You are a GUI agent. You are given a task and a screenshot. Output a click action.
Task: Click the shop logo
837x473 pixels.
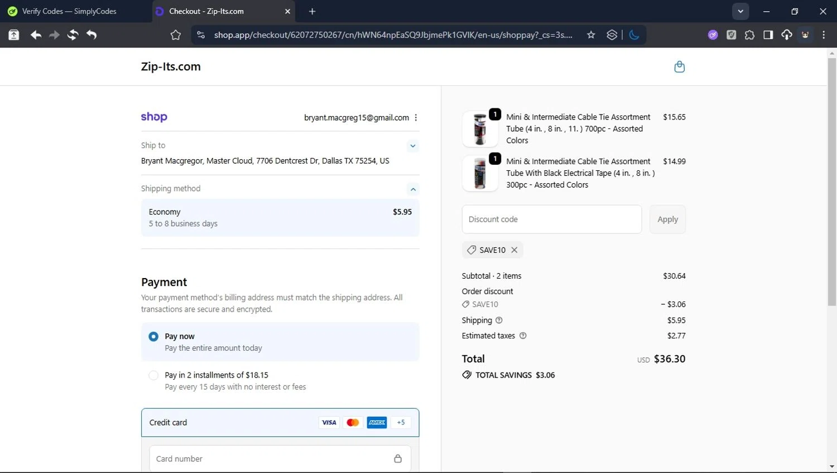tap(154, 117)
